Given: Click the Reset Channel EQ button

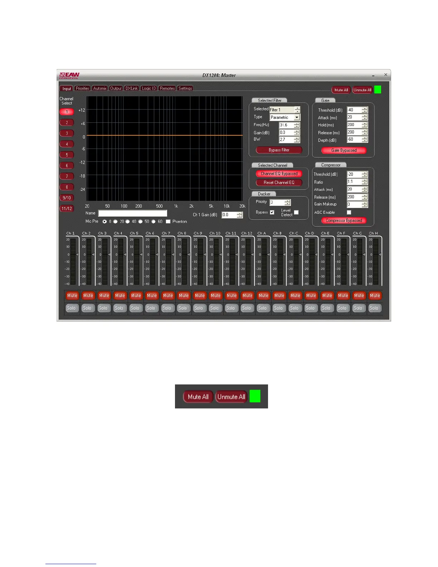Looking at the screenshot, I should (279, 183).
